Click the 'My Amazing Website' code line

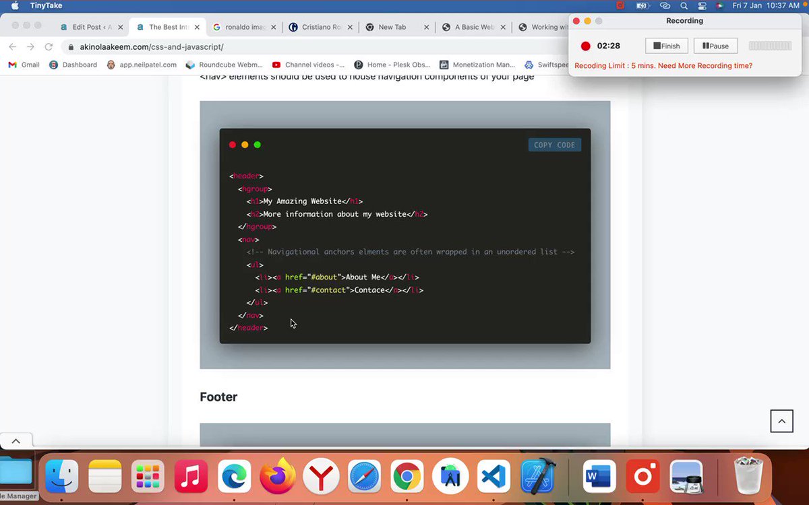tap(305, 201)
